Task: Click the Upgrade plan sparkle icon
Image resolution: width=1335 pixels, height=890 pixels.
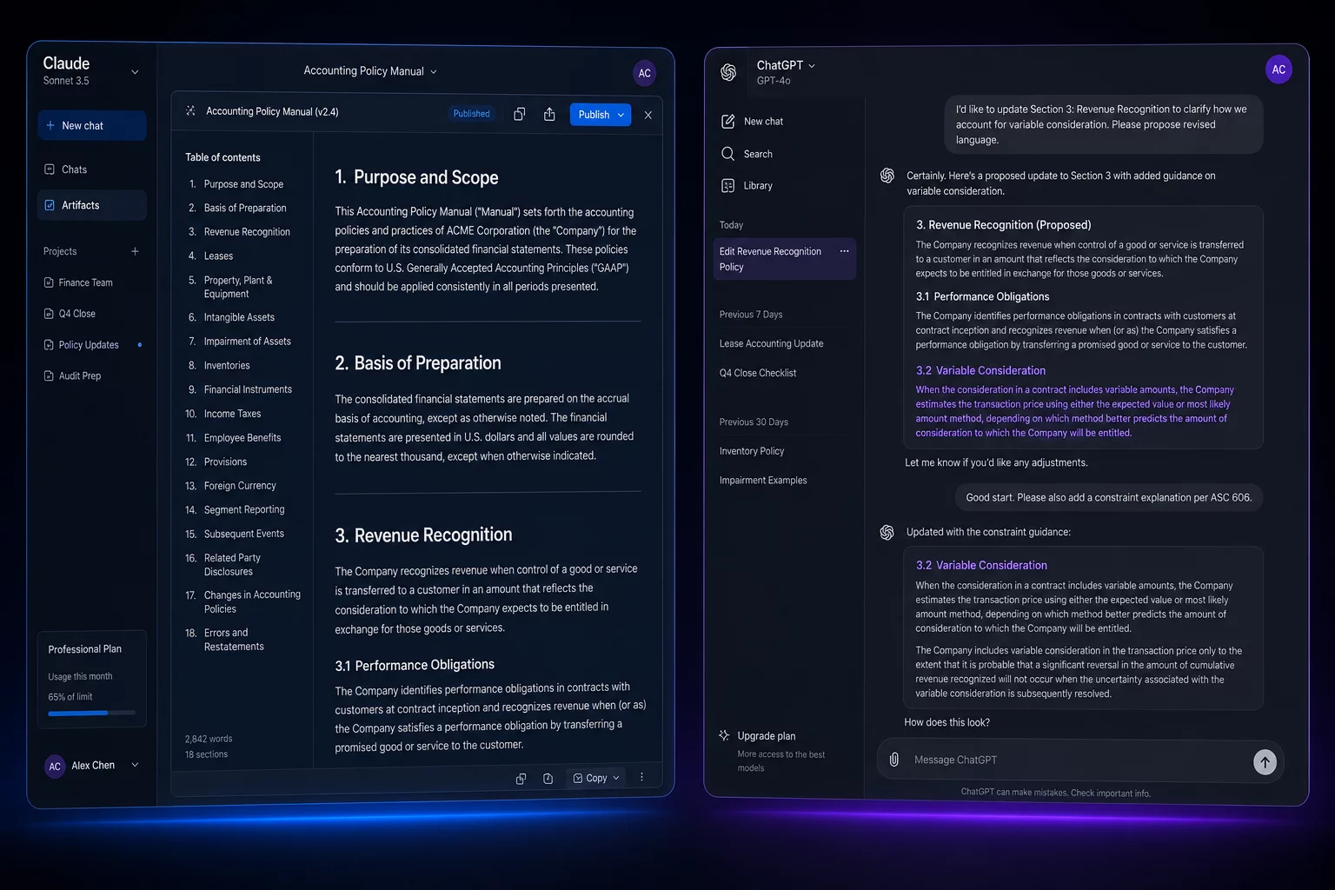Action: [724, 735]
